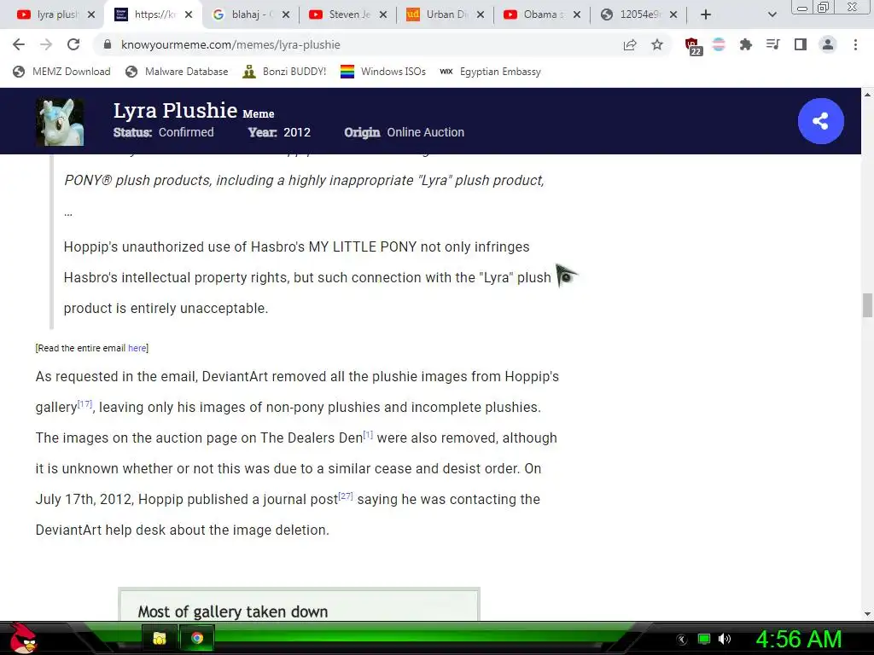Click the page scrollbar thumb
Image resolution: width=874 pixels, height=655 pixels.
click(867, 304)
